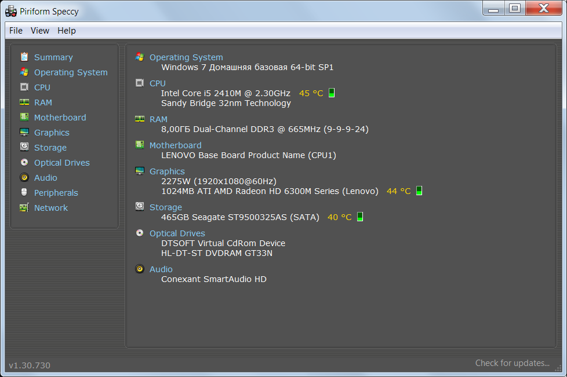Open the File menu
567x377 pixels.
[x=16, y=31]
